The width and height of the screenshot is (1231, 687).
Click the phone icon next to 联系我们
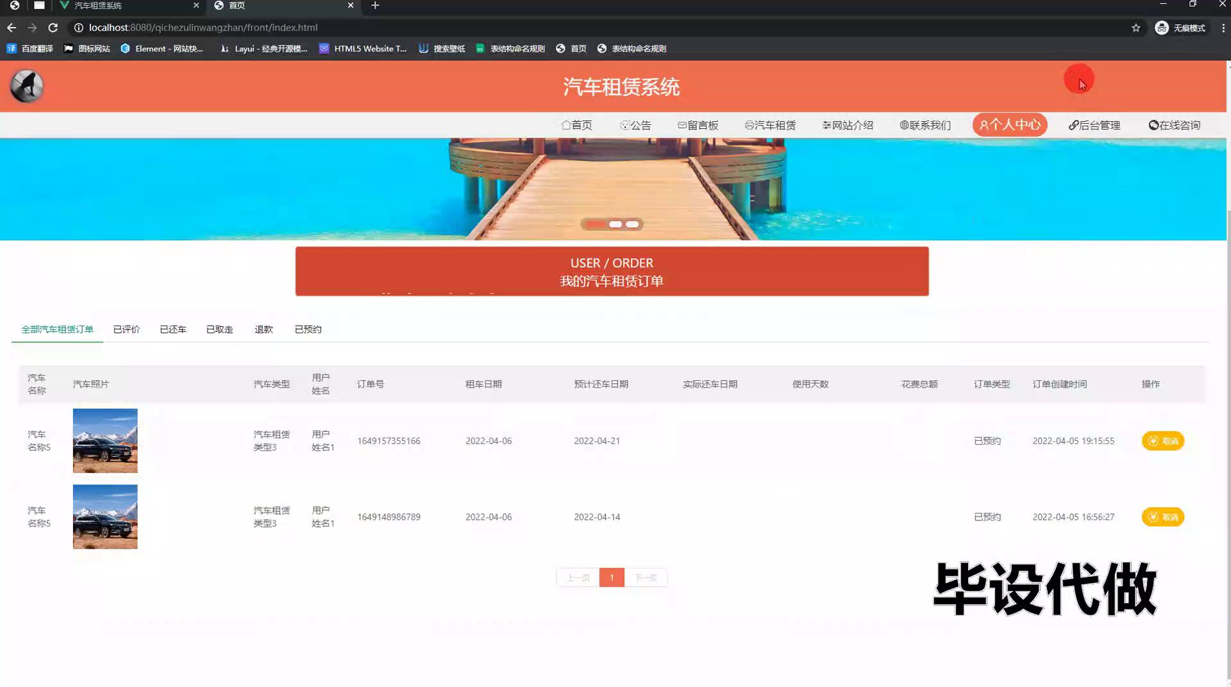point(903,125)
